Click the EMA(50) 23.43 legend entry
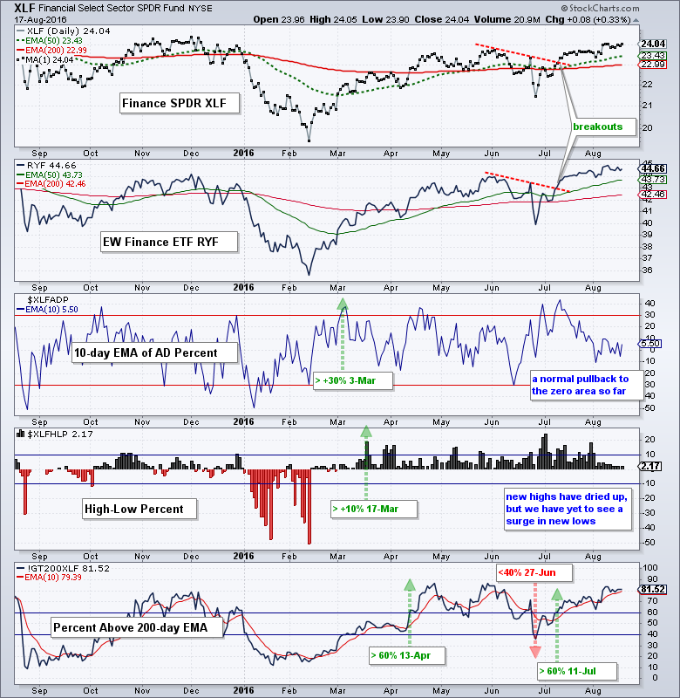Image resolution: width=680 pixels, height=698 pixels. click(x=50, y=41)
